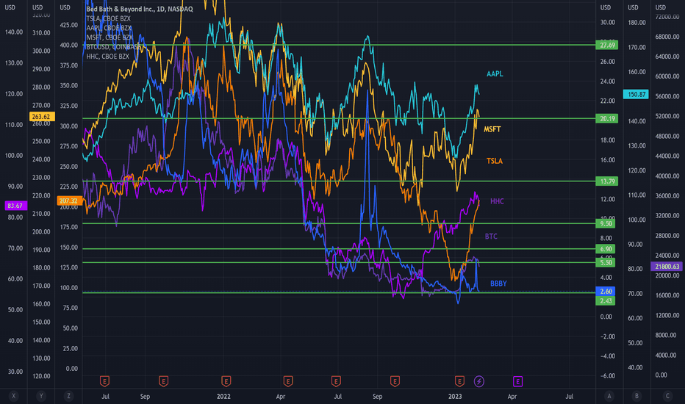
Task: Click the cyan 150.87 AAPL price label
Action: 636,94
